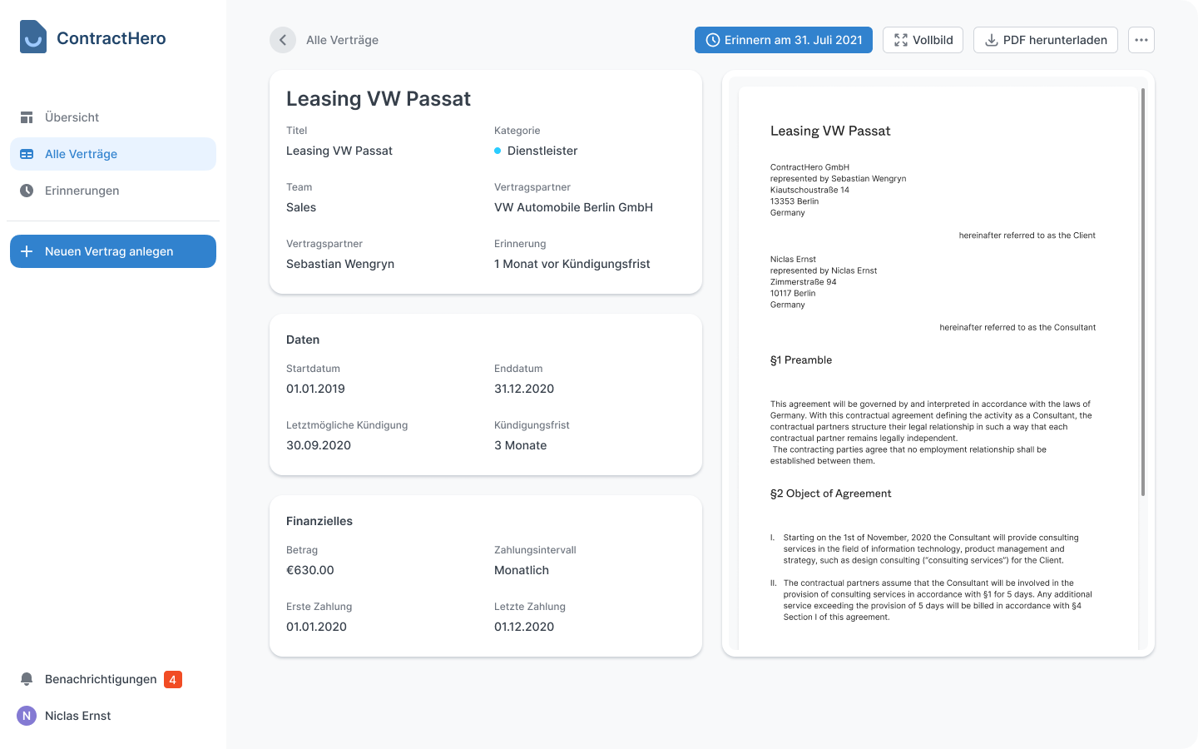Click the ContractHero brand name text
Screen dimensions: 1198x749
[111, 38]
